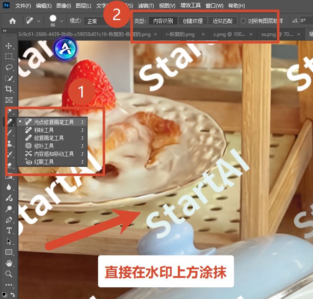Select the Spot Healing Brush in toolbar
The width and height of the screenshot is (313, 299).
(x=9, y=121)
